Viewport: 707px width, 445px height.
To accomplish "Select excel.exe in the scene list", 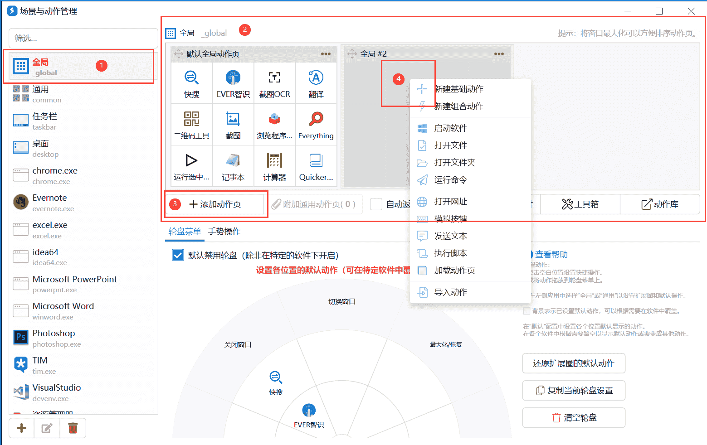I will [83, 230].
